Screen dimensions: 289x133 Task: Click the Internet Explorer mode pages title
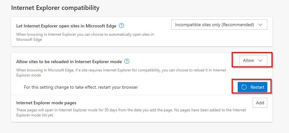pos(46,103)
